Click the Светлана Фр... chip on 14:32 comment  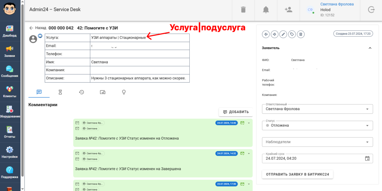[93, 153]
